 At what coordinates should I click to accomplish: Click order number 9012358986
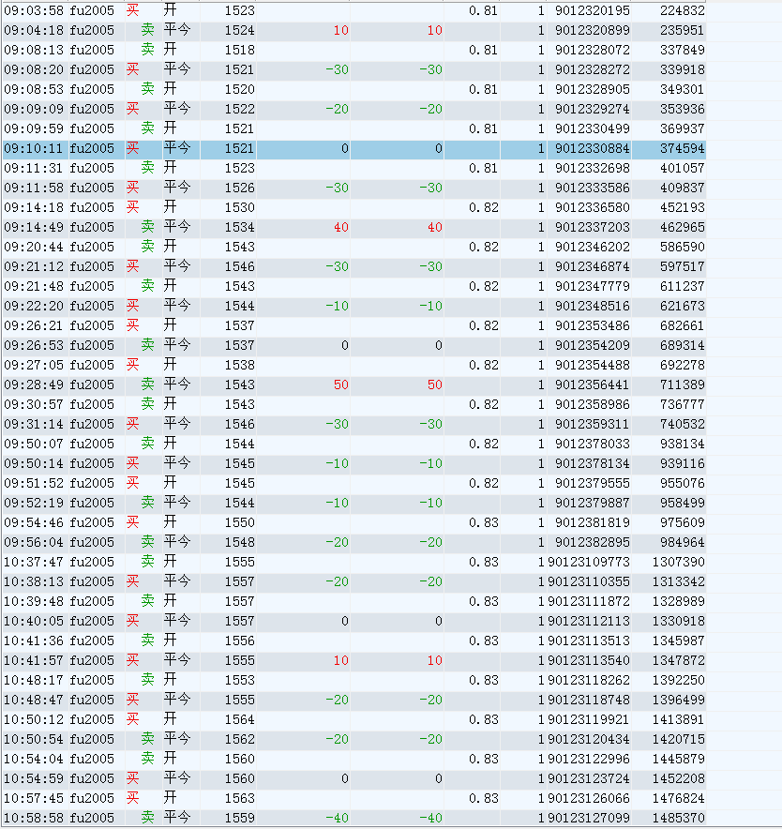point(593,404)
